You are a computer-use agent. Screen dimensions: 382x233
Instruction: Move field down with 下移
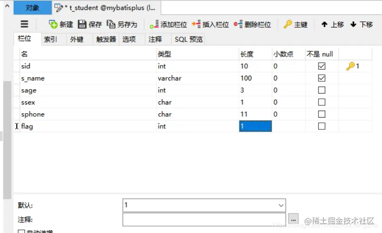coord(362,24)
